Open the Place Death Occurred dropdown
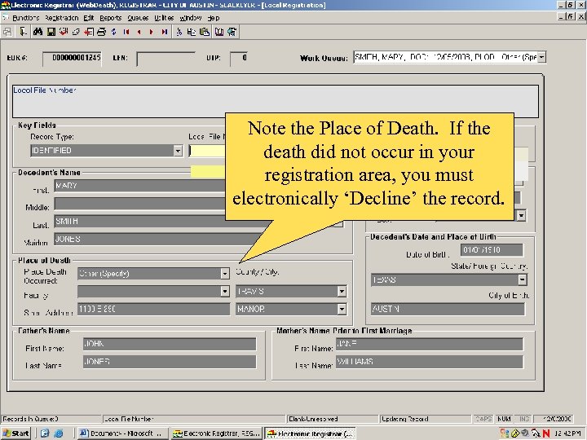This screenshot has width=587, height=440. coord(225,274)
